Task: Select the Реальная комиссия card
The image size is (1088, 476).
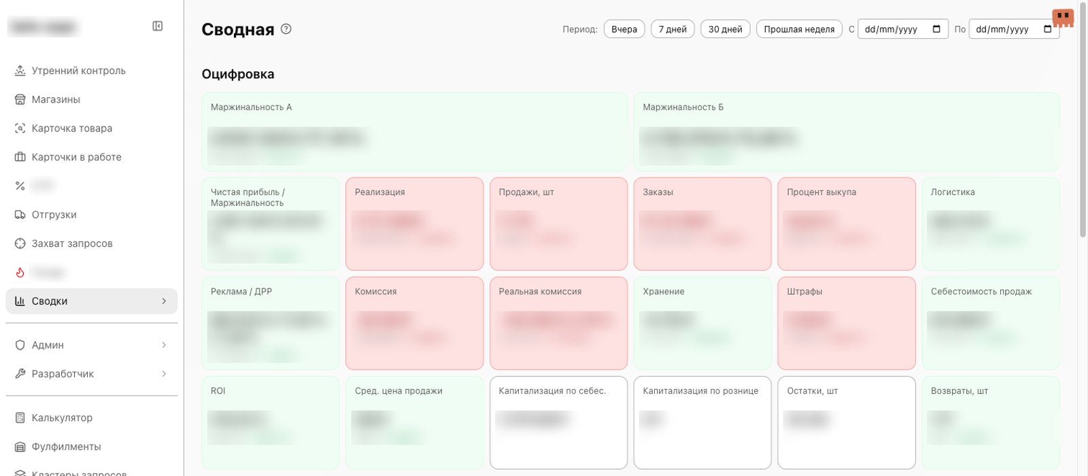Action: (x=558, y=323)
